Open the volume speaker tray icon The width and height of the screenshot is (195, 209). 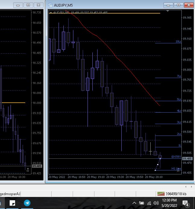[x=156, y=203]
